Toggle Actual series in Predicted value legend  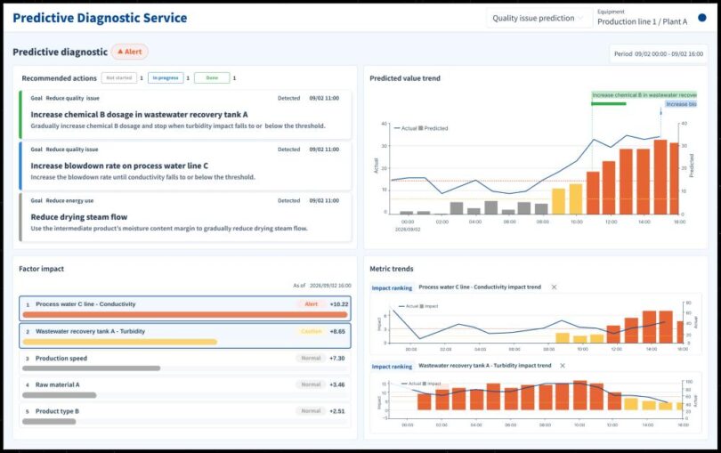pyautogui.click(x=405, y=128)
